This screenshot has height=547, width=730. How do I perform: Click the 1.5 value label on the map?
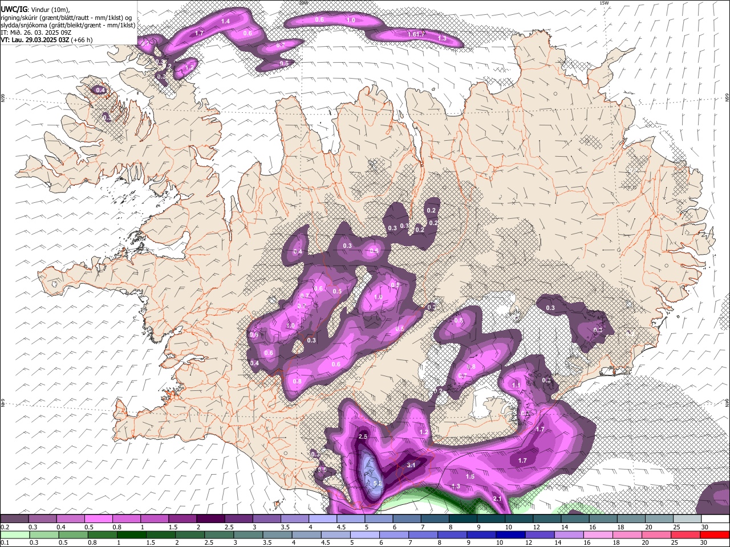[x=470, y=476]
